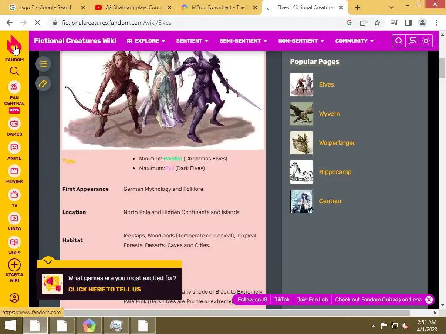Click Here To Tell Us survey link

point(105,289)
